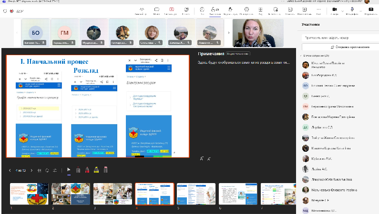Viewport: 379px width, 214px height.
Task: Raise hand using the hand icon
Action: pyautogui.click(x=230, y=10)
